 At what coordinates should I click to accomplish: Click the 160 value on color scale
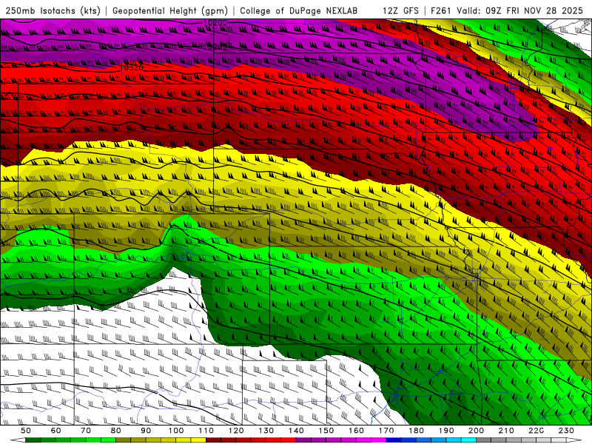[356, 431]
